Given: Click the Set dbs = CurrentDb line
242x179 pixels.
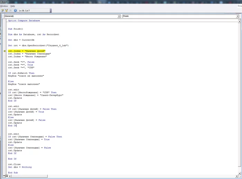Looking at the screenshot, I should pyautogui.click(x=21, y=40).
